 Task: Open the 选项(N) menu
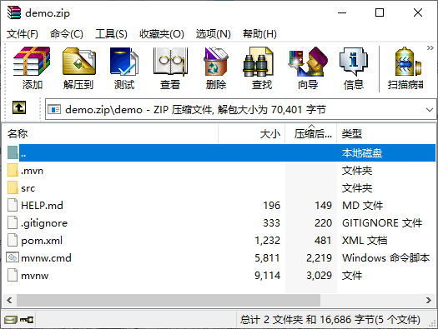(x=213, y=34)
